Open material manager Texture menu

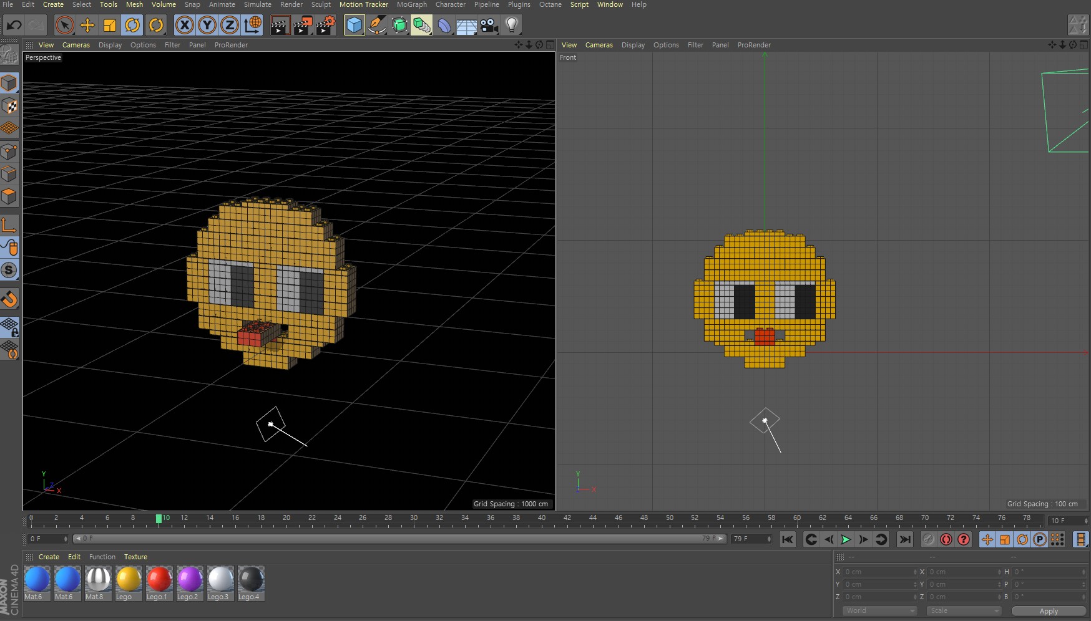click(x=135, y=557)
